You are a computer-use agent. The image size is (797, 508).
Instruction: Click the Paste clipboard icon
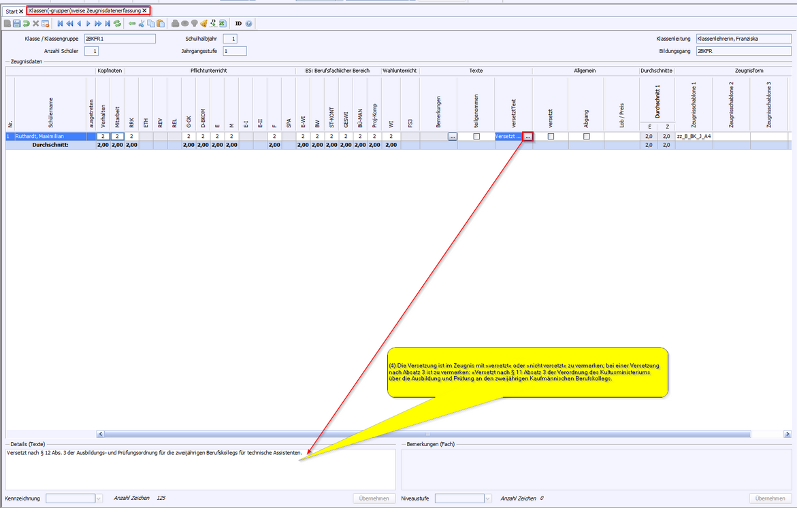[x=161, y=24]
